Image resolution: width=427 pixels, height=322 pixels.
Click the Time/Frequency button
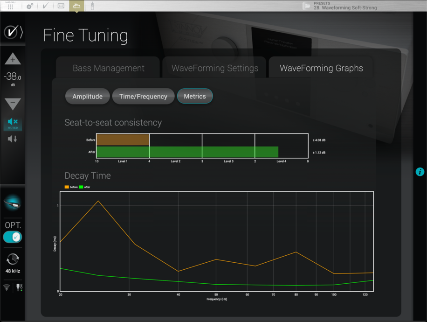click(143, 96)
